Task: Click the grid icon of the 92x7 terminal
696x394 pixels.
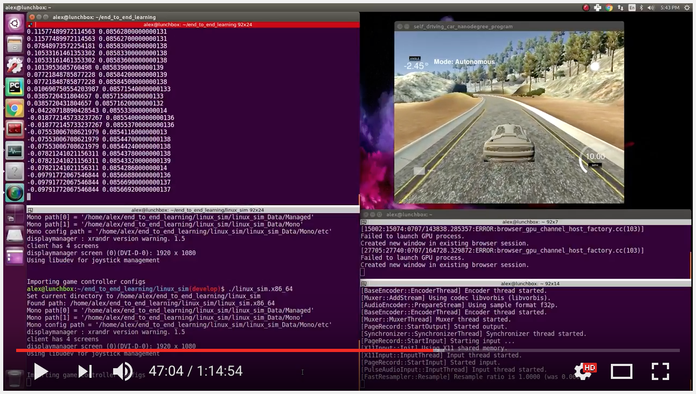Action: 364,222
